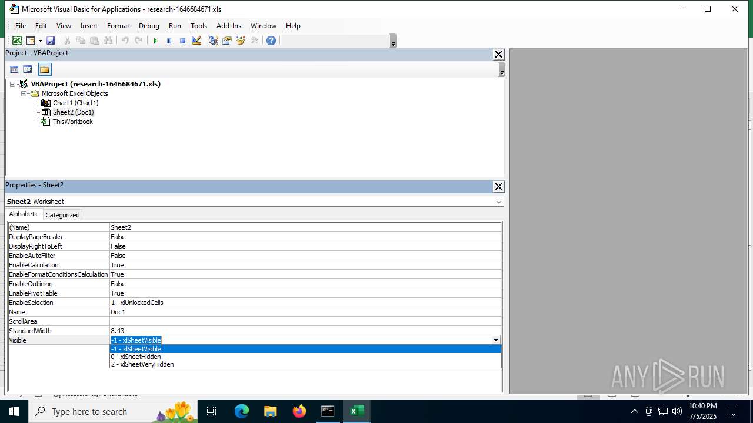
Task: Close the Properties - Sheet2 panel
Action: 498,187
